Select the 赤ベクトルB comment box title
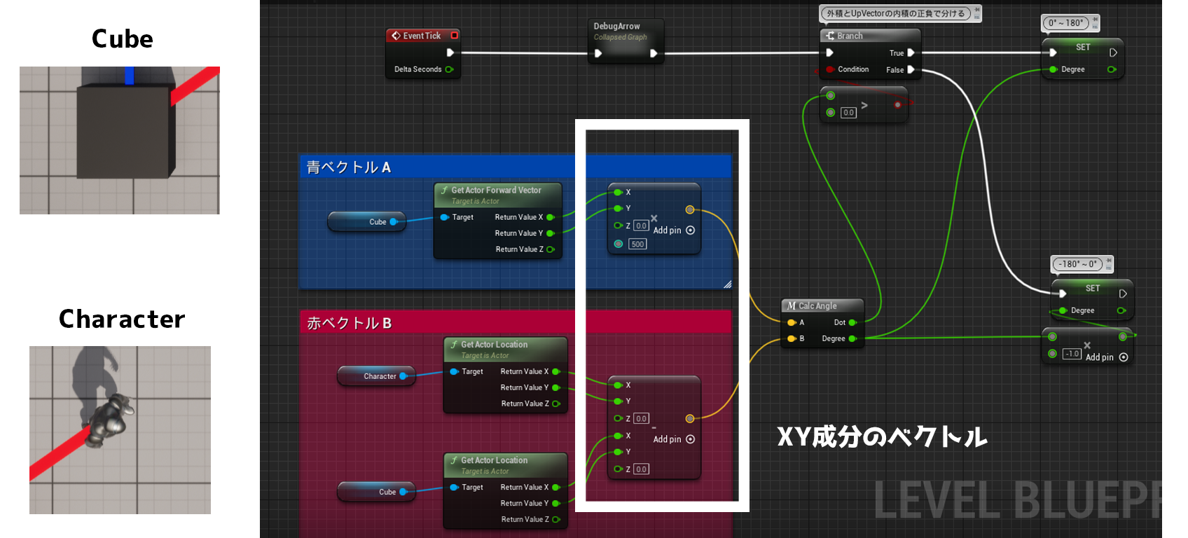Image resolution: width=1188 pixels, height=538 pixels. pos(349,323)
